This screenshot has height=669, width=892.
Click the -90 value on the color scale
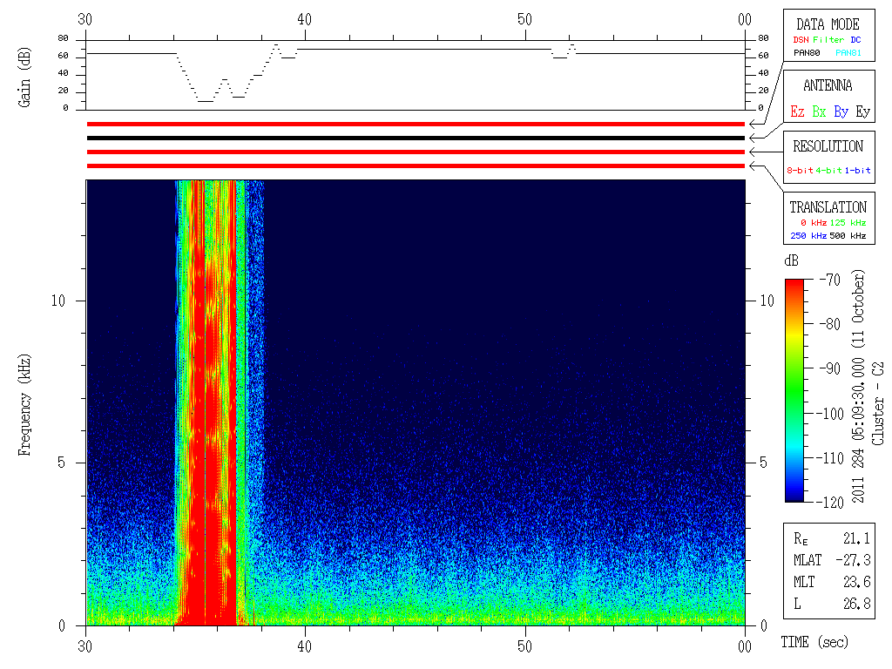click(830, 368)
